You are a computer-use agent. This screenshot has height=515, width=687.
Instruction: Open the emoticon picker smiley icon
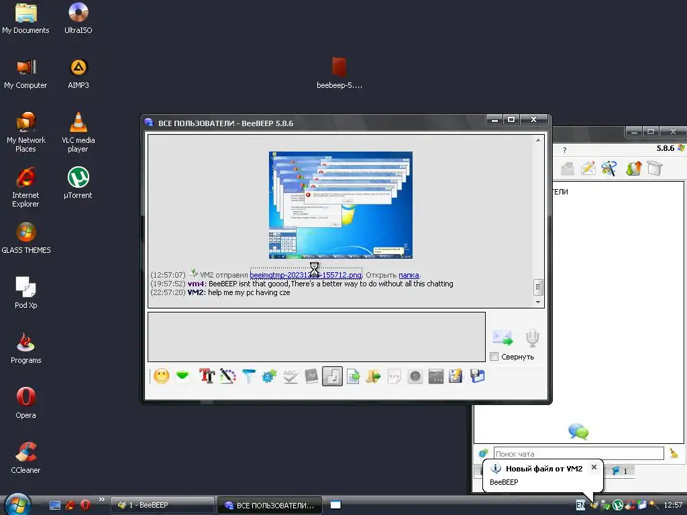click(x=161, y=376)
